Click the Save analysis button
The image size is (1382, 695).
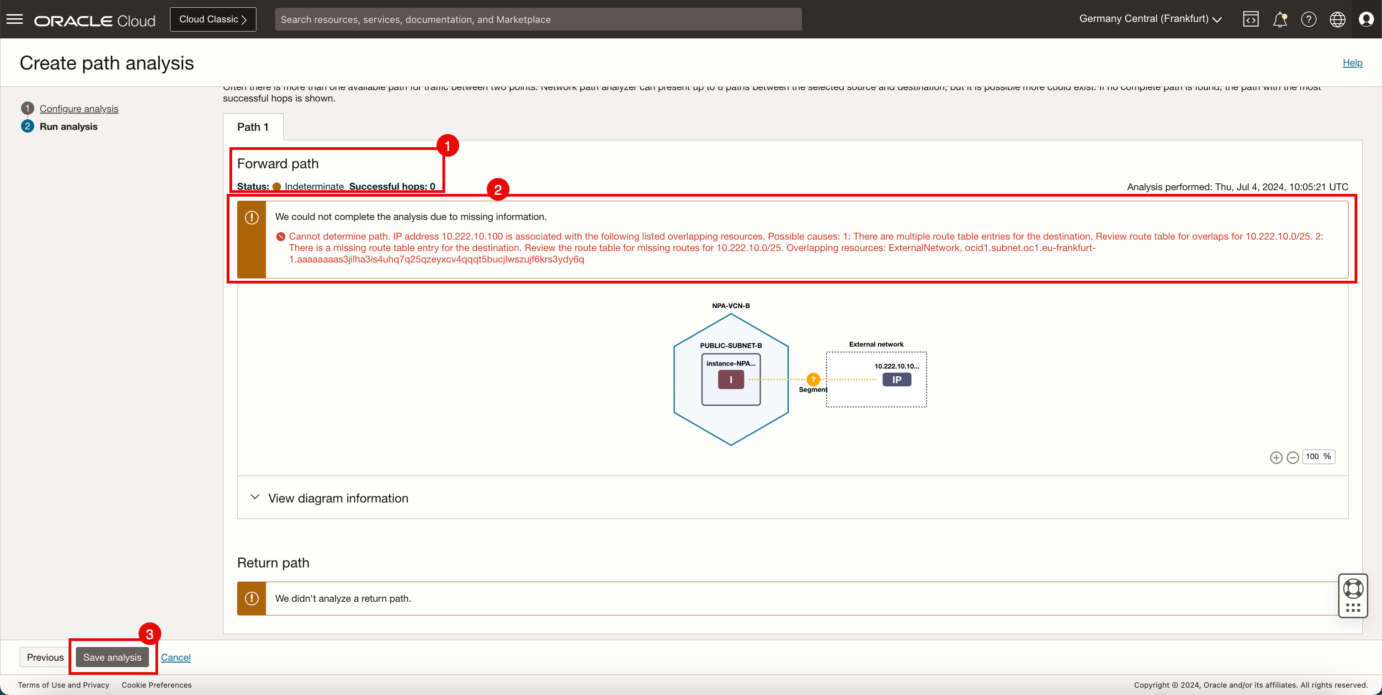click(112, 657)
